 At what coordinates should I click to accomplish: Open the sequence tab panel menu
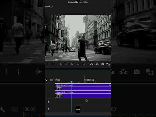pyautogui.click(x=52, y=6)
